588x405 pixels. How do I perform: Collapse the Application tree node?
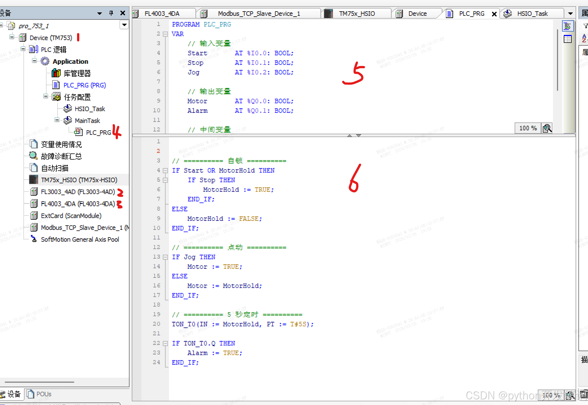pos(34,61)
